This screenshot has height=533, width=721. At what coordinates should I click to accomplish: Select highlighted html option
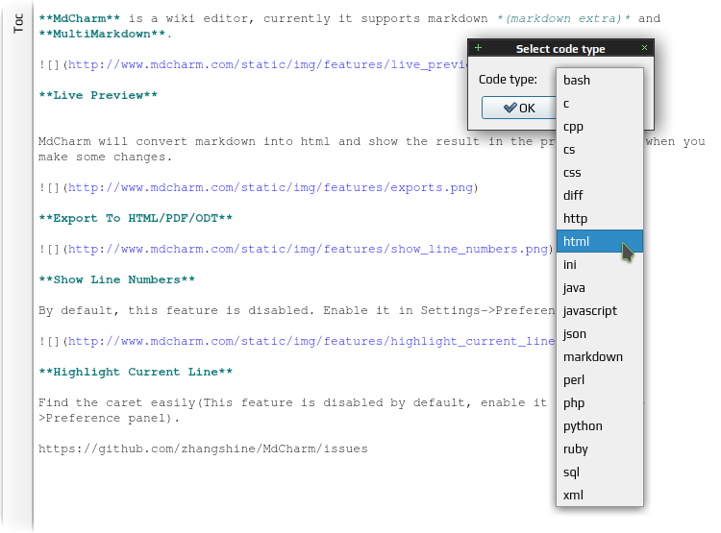click(x=600, y=241)
